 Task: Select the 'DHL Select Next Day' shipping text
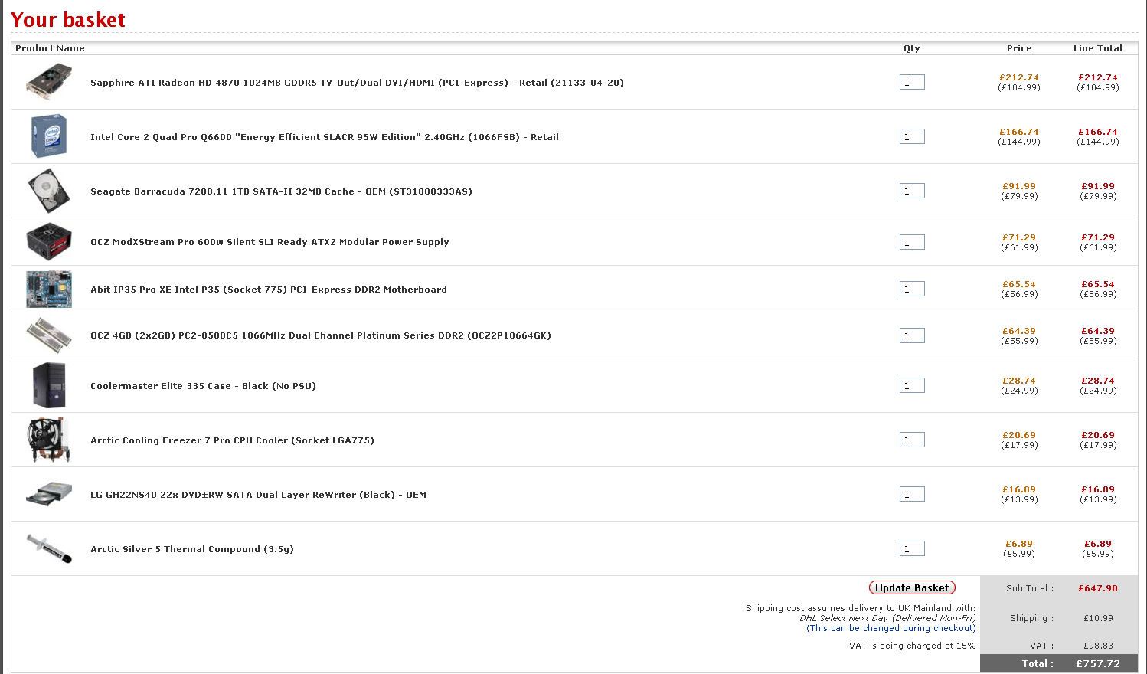click(888, 618)
